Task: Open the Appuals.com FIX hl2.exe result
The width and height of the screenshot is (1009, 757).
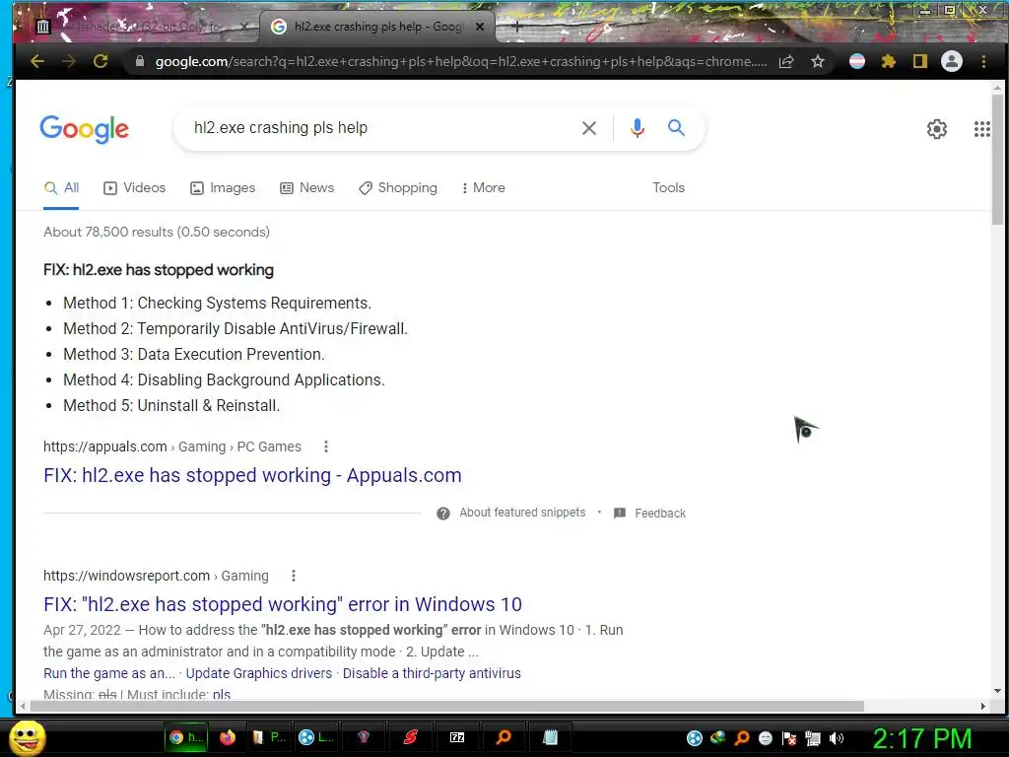Action: pos(252,475)
